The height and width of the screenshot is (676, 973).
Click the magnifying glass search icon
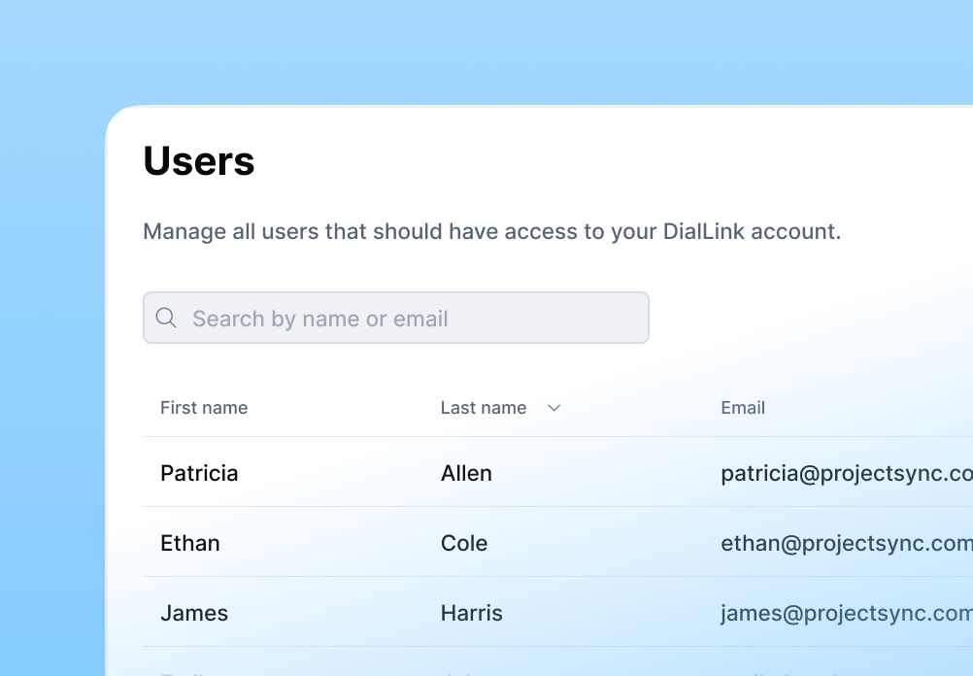(x=166, y=318)
